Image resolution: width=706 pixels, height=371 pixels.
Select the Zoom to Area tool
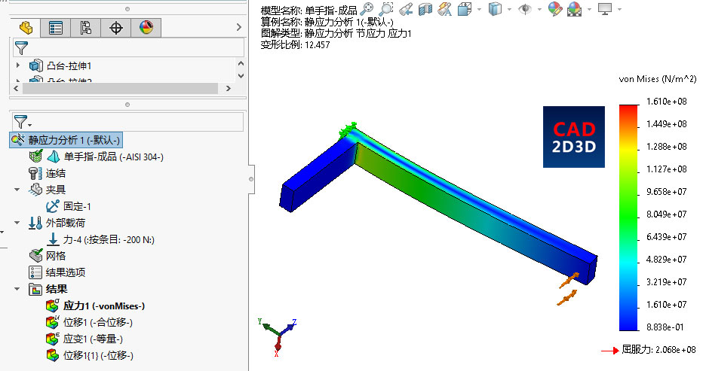pyautogui.click(x=386, y=9)
